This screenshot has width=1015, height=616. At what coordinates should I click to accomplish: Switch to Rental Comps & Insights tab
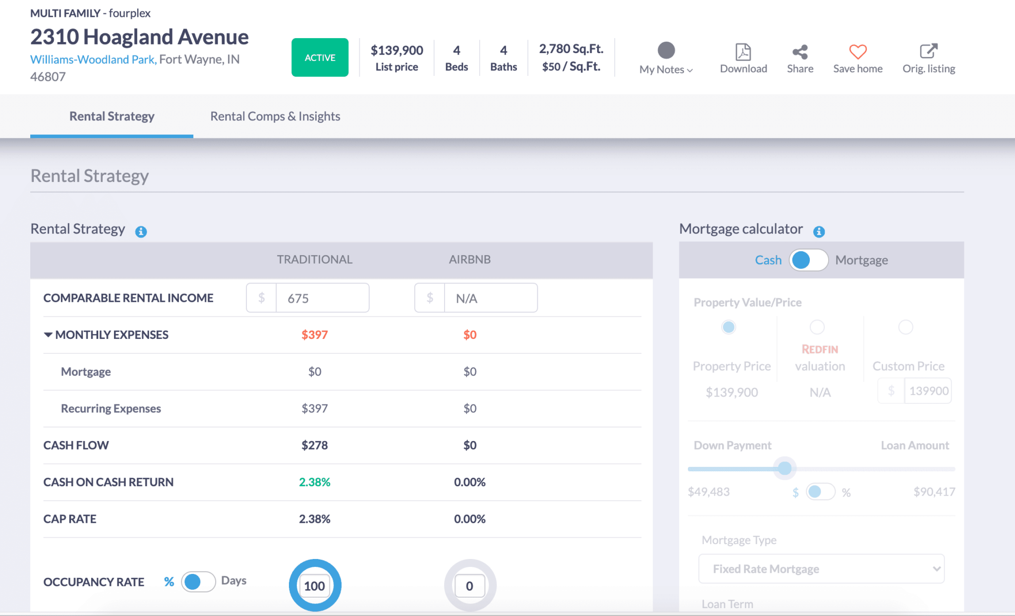pyautogui.click(x=275, y=116)
